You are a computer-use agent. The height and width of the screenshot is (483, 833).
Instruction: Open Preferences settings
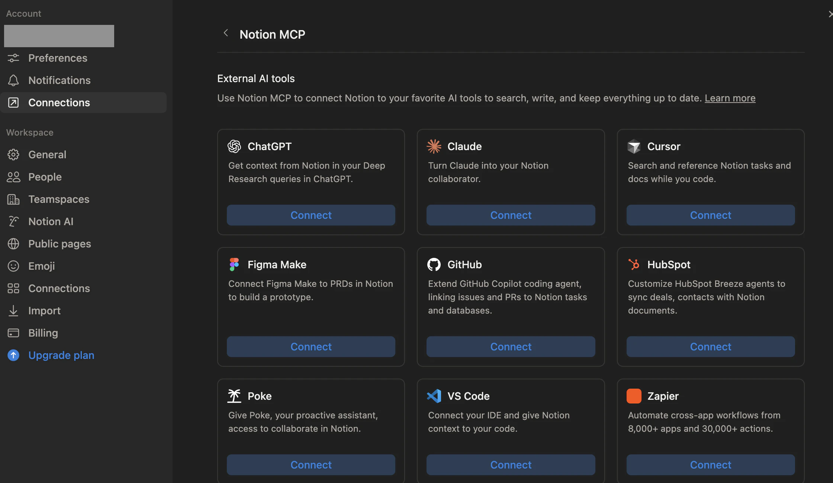83,58
